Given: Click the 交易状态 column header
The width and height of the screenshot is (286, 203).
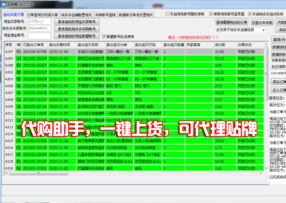Looking at the screenshot, I should tap(250, 45).
